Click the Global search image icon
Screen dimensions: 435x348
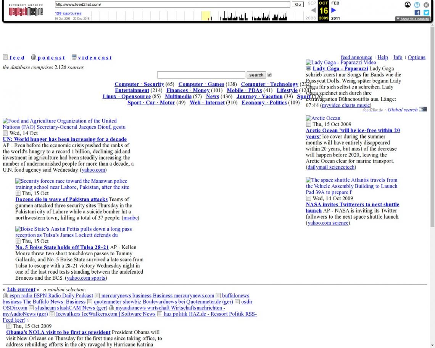(x=423, y=110)
